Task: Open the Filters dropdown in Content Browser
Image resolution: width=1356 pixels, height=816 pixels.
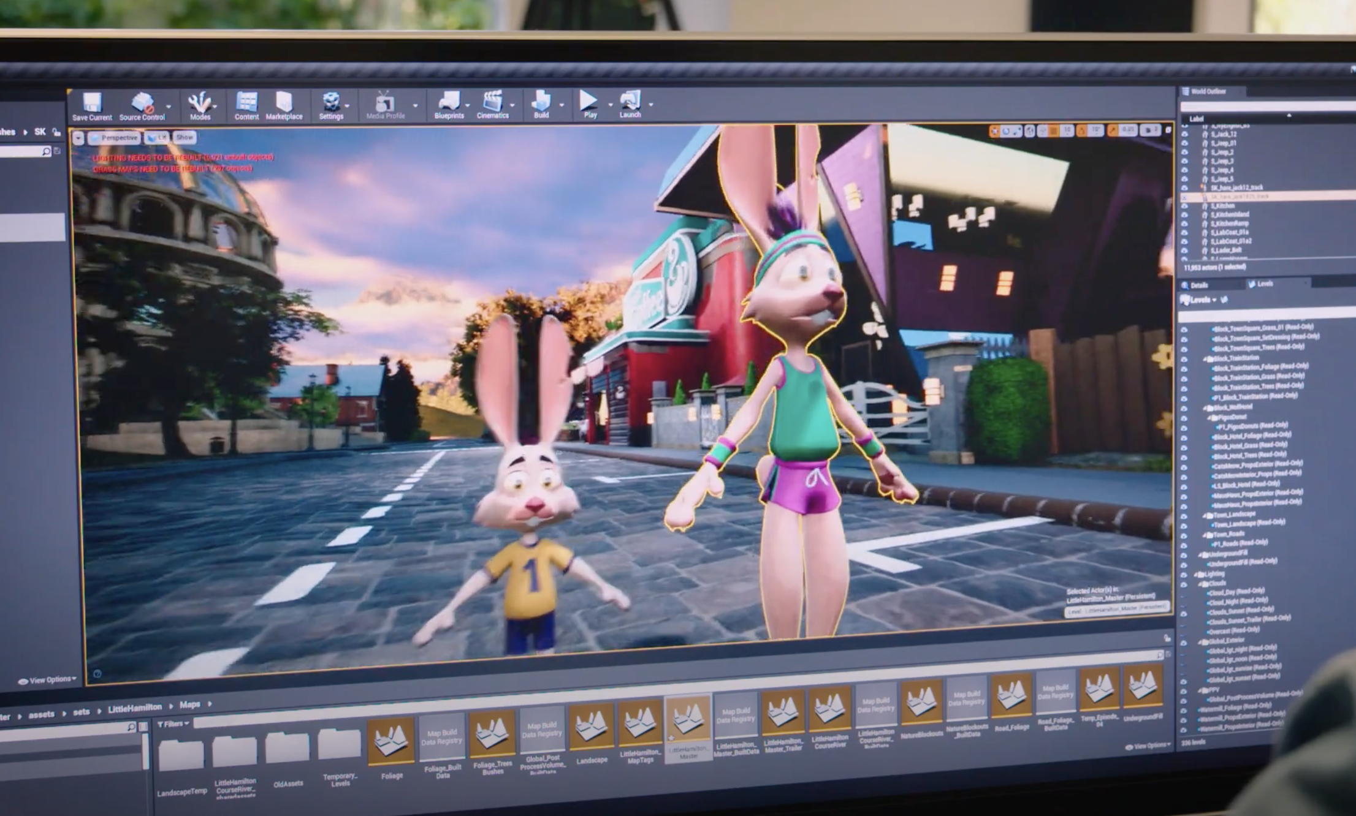Action: 173,723
